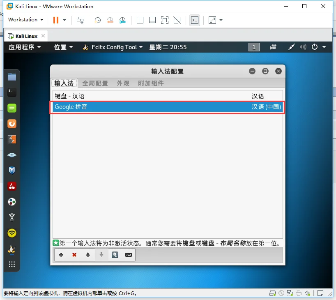This screenshot has height=300, width=336.
Task: Expand system power menu arrow
Action: [324, 47]
